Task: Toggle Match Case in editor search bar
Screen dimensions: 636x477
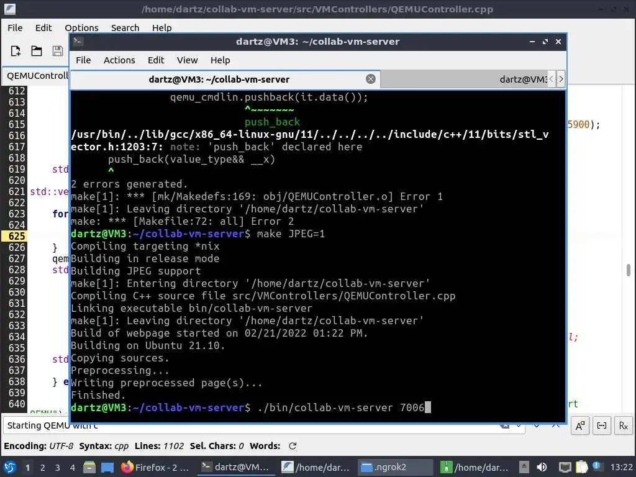Action: [x=580, y=425]
